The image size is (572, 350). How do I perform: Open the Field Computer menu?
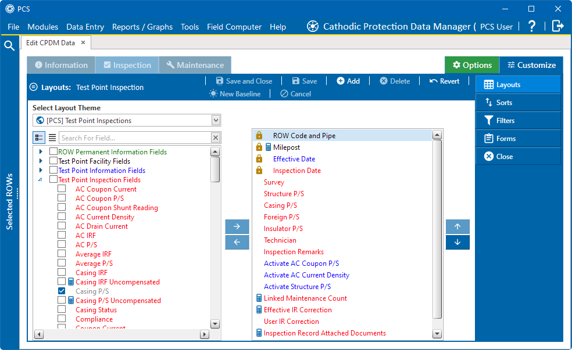[x=234, y=27]
